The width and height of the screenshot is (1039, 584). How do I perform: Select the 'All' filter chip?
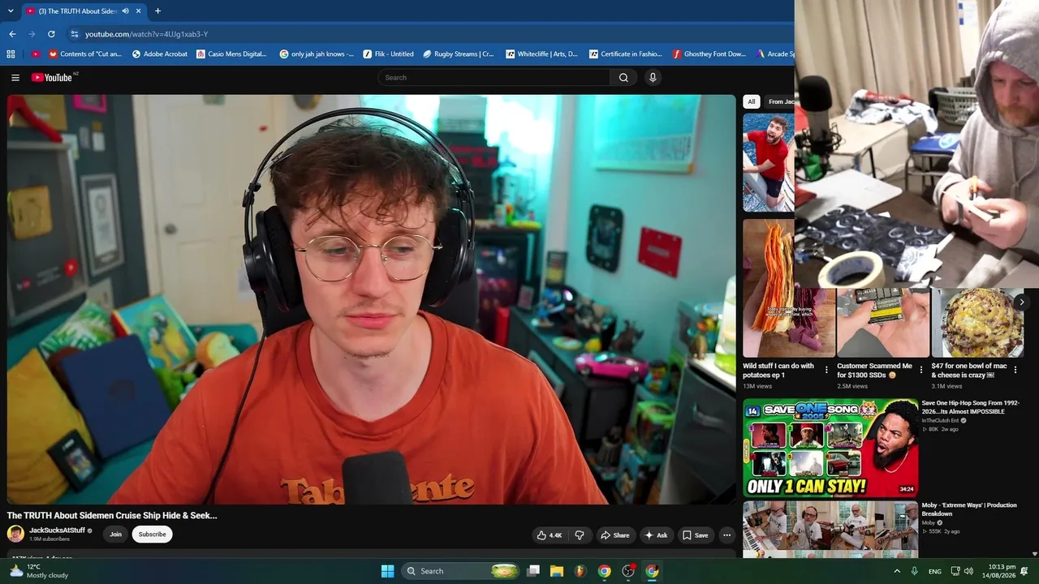[x=752, y=101]
